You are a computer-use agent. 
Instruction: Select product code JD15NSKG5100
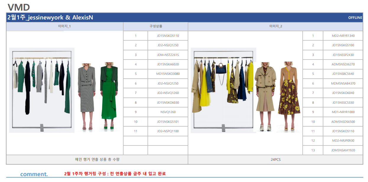[x=343, y=45]
